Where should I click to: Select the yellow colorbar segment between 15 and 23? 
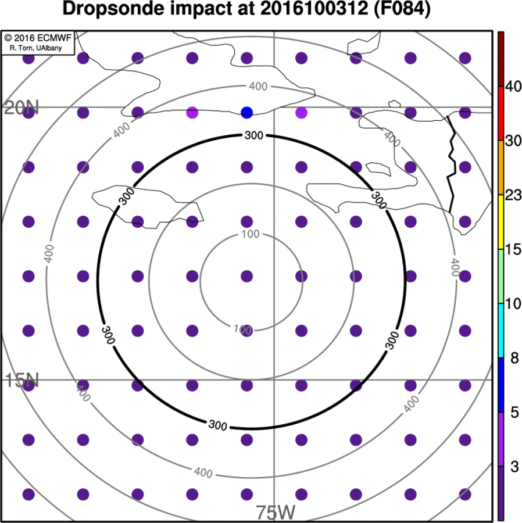[500, 222]
